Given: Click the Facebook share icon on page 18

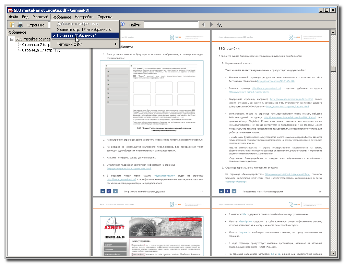Looking at the screenshot, I should pos(227,191).
